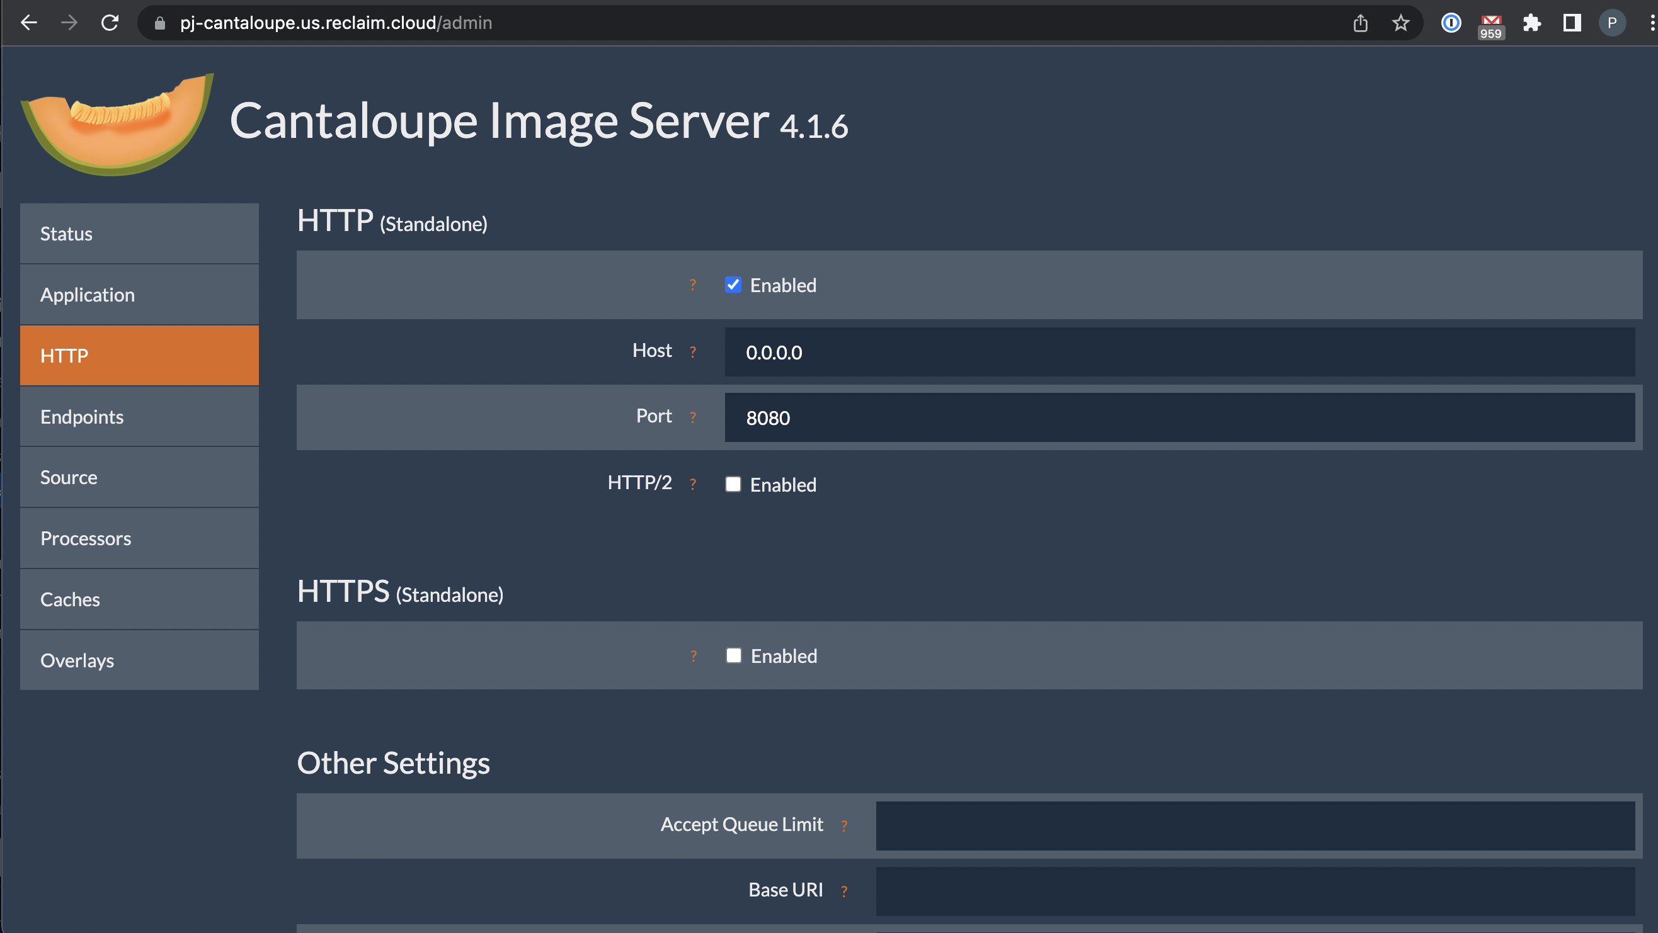Uncheck the HTTP Standalone Enabled checkbox
Viewport: 1658px width, 933px height.
733,285
